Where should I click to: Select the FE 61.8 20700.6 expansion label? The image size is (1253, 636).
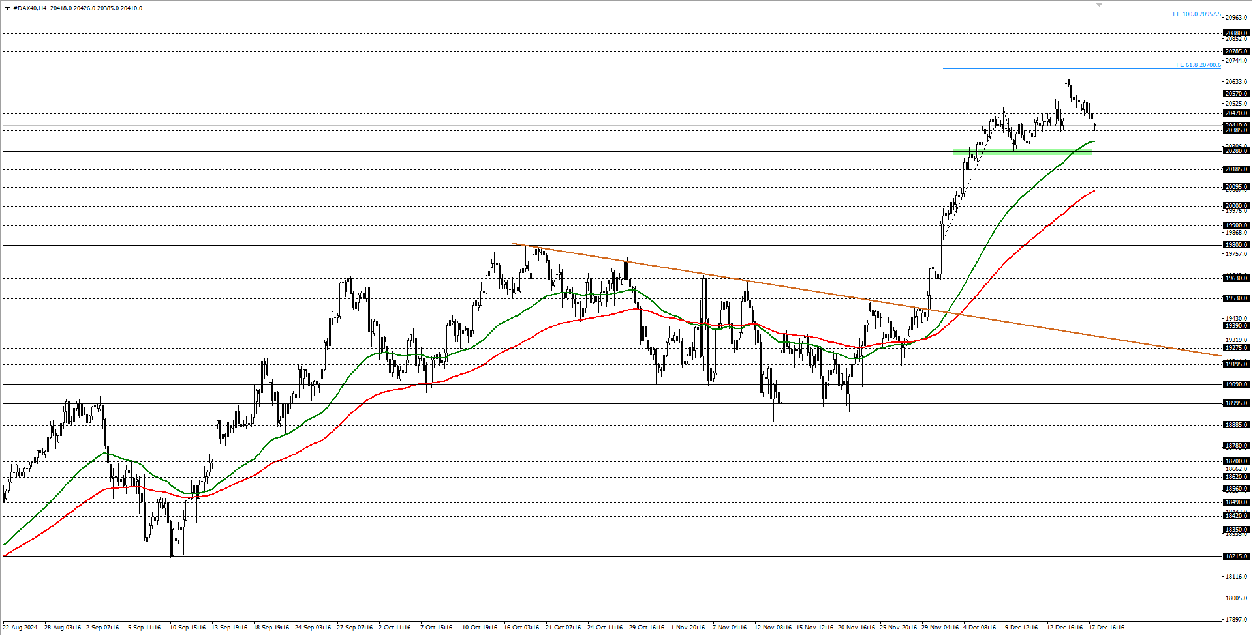click(x=1198, y=65)
